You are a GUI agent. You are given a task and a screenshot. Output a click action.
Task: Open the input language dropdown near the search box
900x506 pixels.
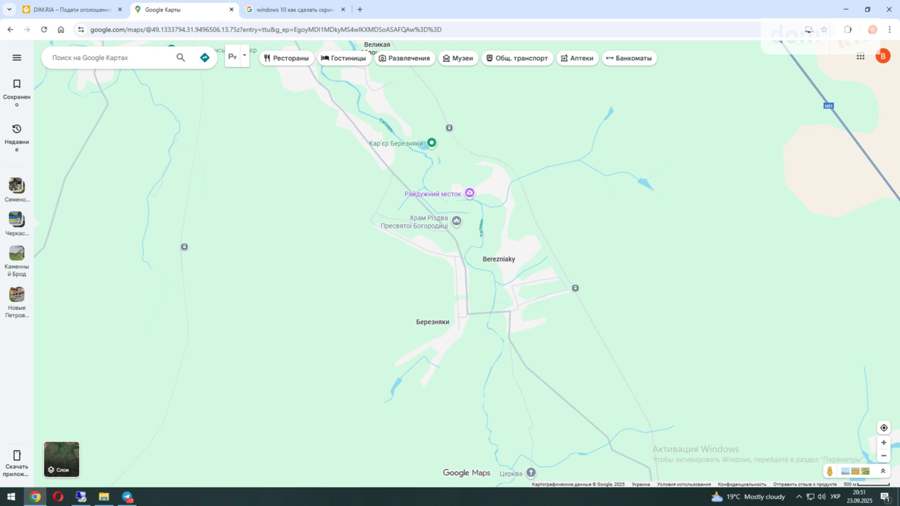tap(244, 56)
